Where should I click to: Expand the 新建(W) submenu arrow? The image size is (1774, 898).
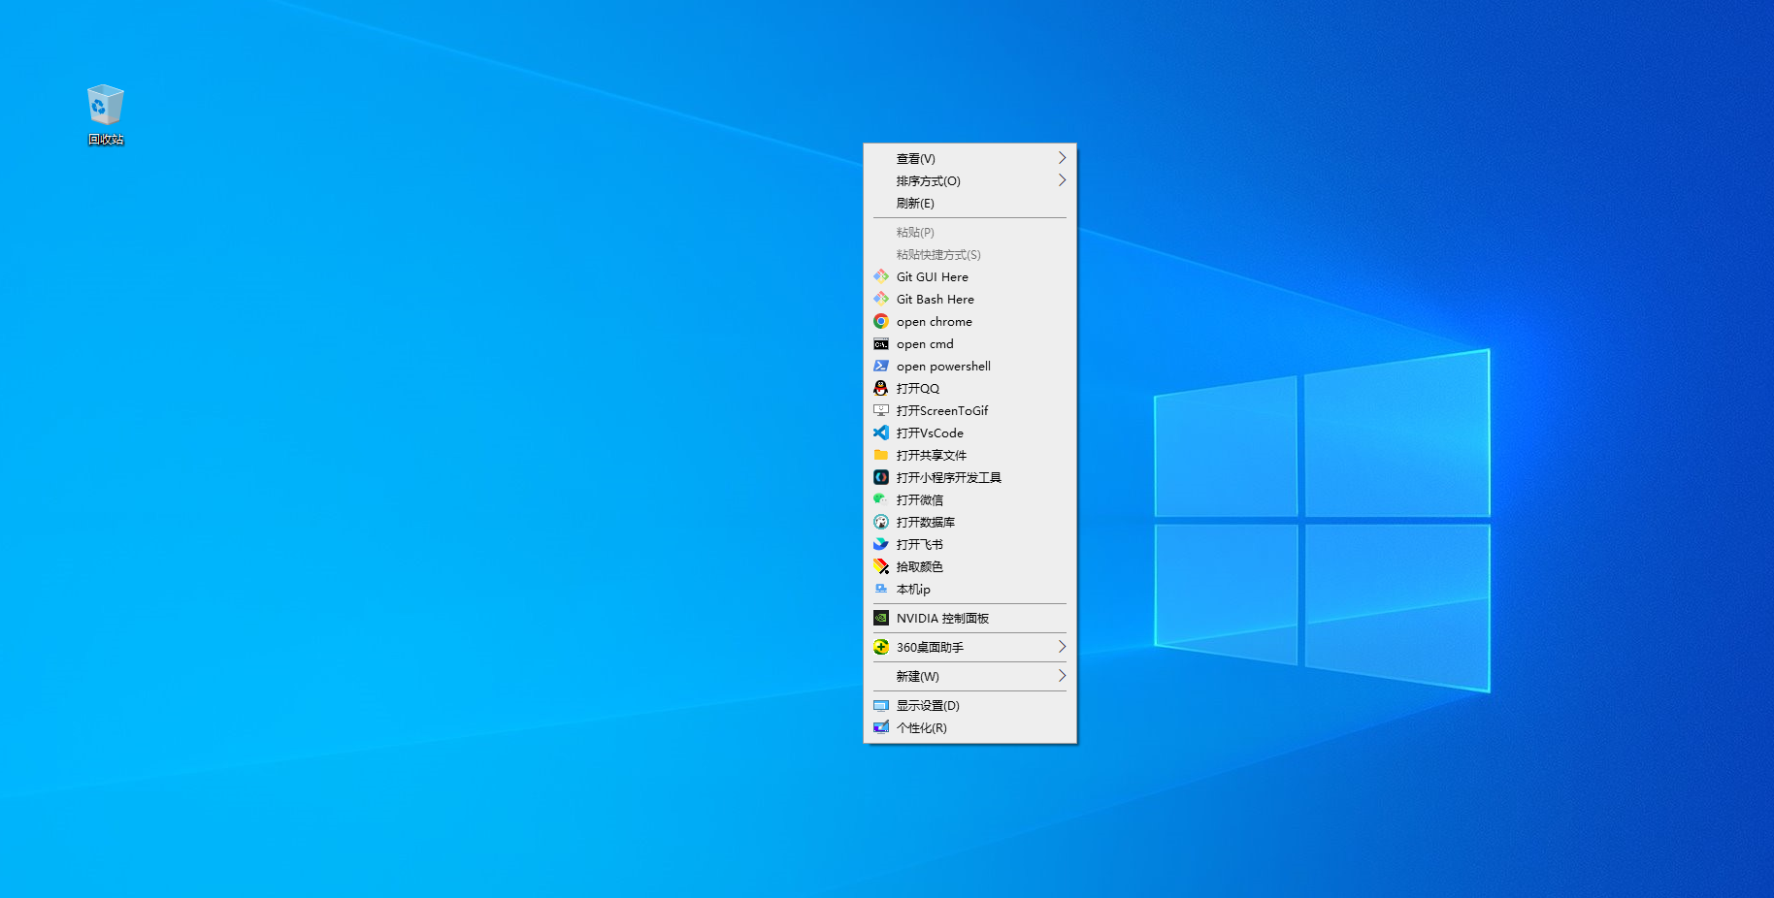click(x=1062, y=676)
